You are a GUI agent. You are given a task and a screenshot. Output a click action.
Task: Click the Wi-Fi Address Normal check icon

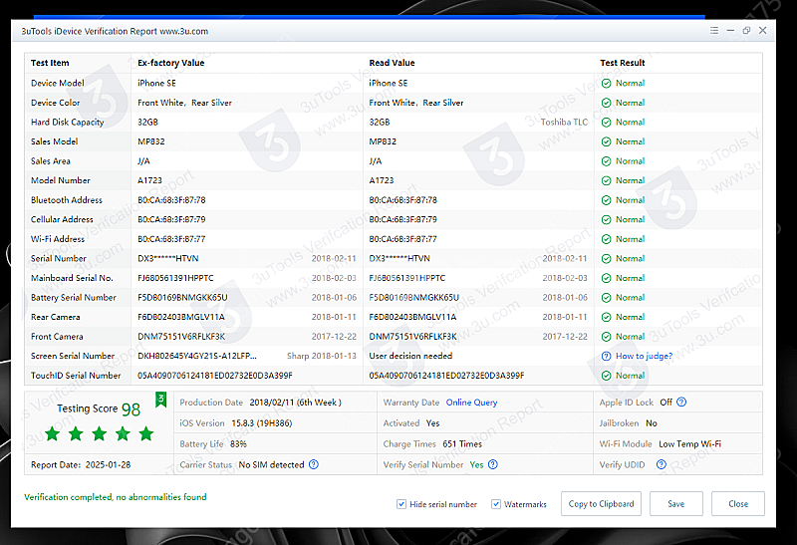click(x=606, y=239)
